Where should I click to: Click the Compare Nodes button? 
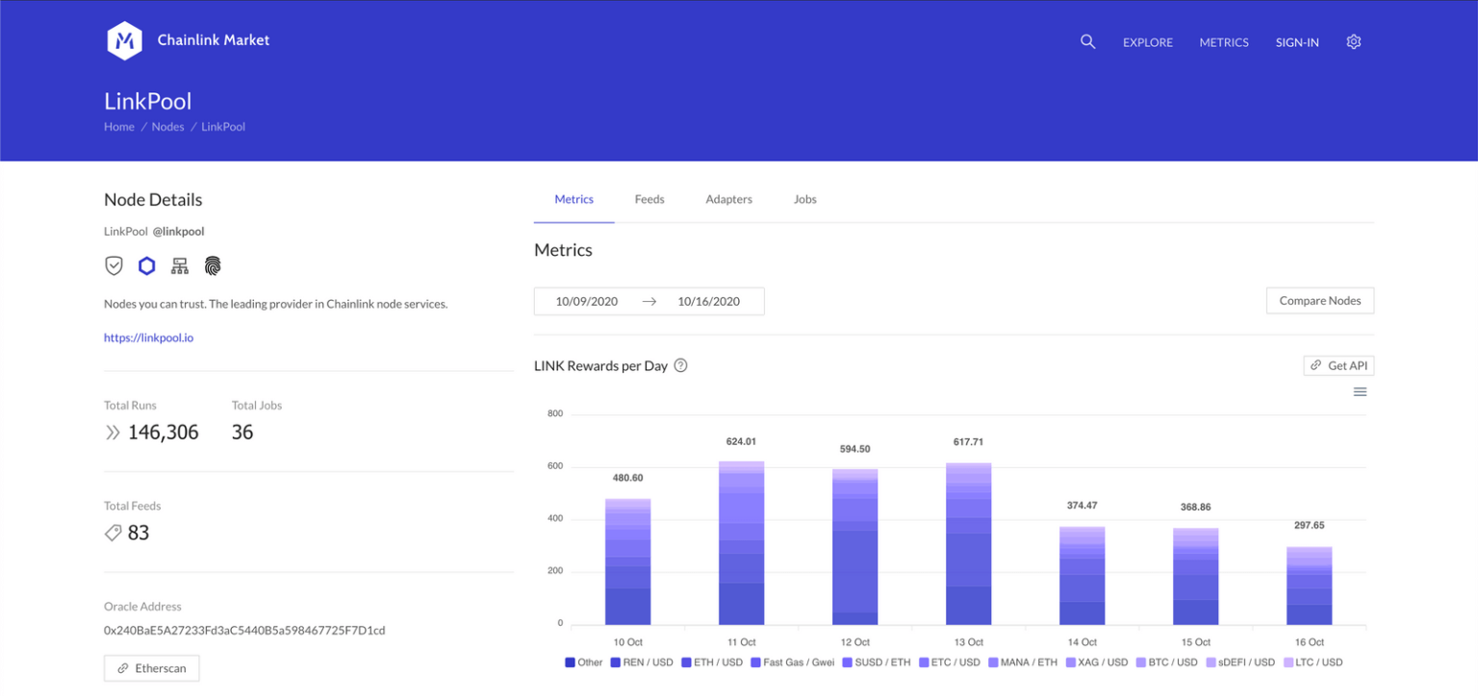tap(1319, 300)
